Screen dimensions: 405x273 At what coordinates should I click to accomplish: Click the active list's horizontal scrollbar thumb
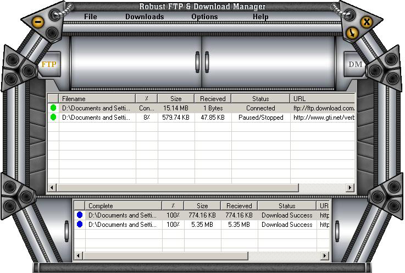[177, 187]
